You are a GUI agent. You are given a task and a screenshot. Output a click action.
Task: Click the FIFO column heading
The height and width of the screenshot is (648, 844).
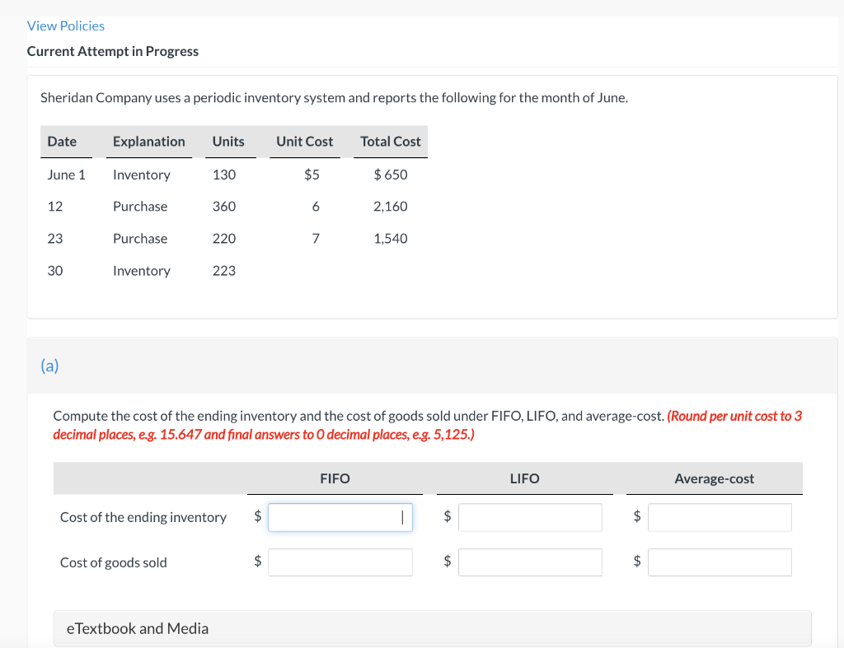coord(335,478)
